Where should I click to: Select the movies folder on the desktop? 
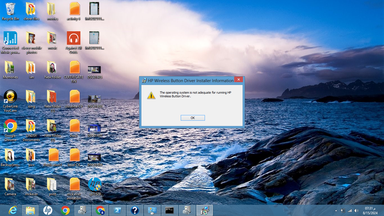(52, 11)
